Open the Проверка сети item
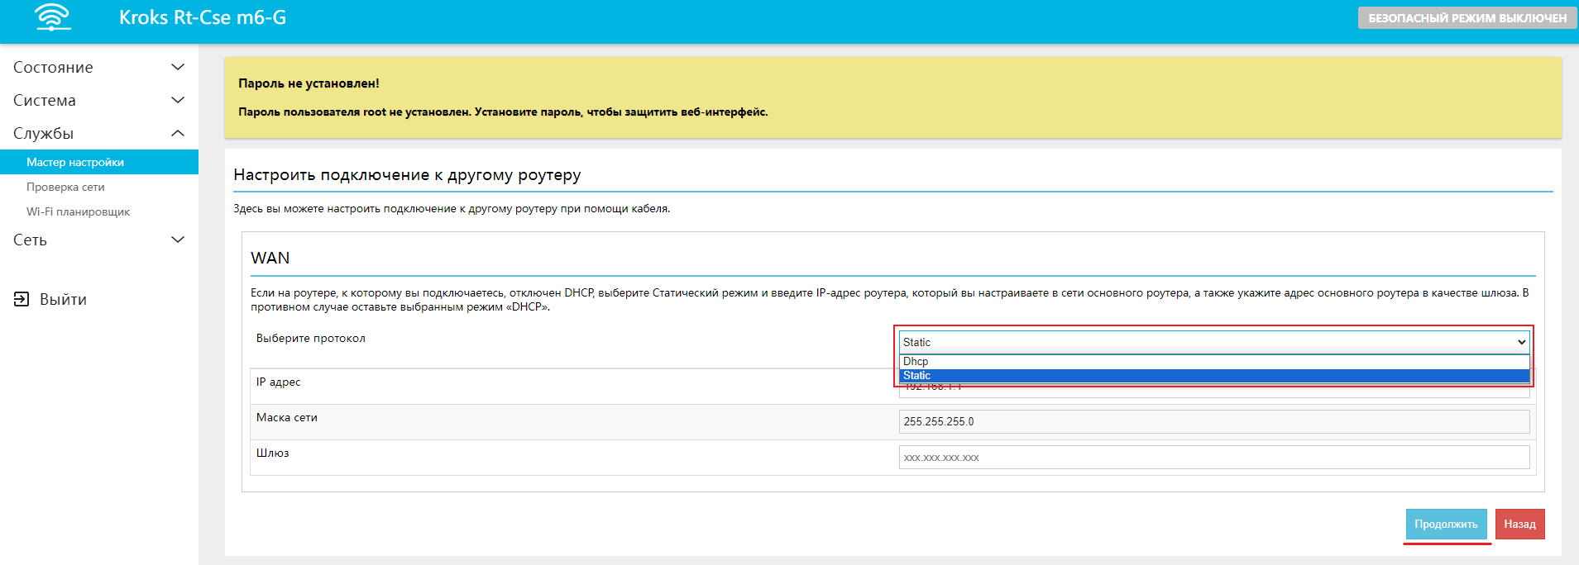Viewport: 1579px width, 565px height. (x=65, y=187)
